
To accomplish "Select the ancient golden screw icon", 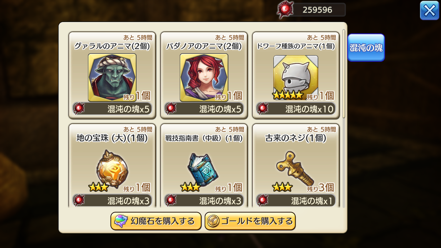I will pos(295,168).
